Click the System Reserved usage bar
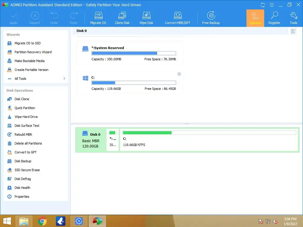 pos(134,53)
